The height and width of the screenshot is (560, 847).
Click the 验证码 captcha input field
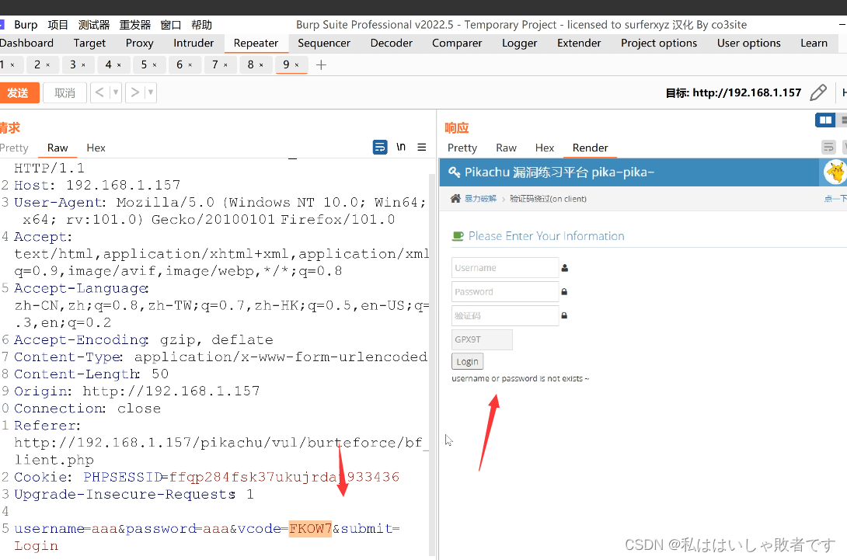coord(505,315)
